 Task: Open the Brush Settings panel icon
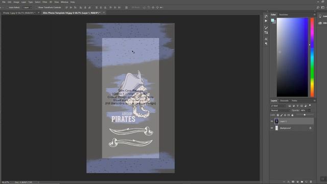point(266,28)
